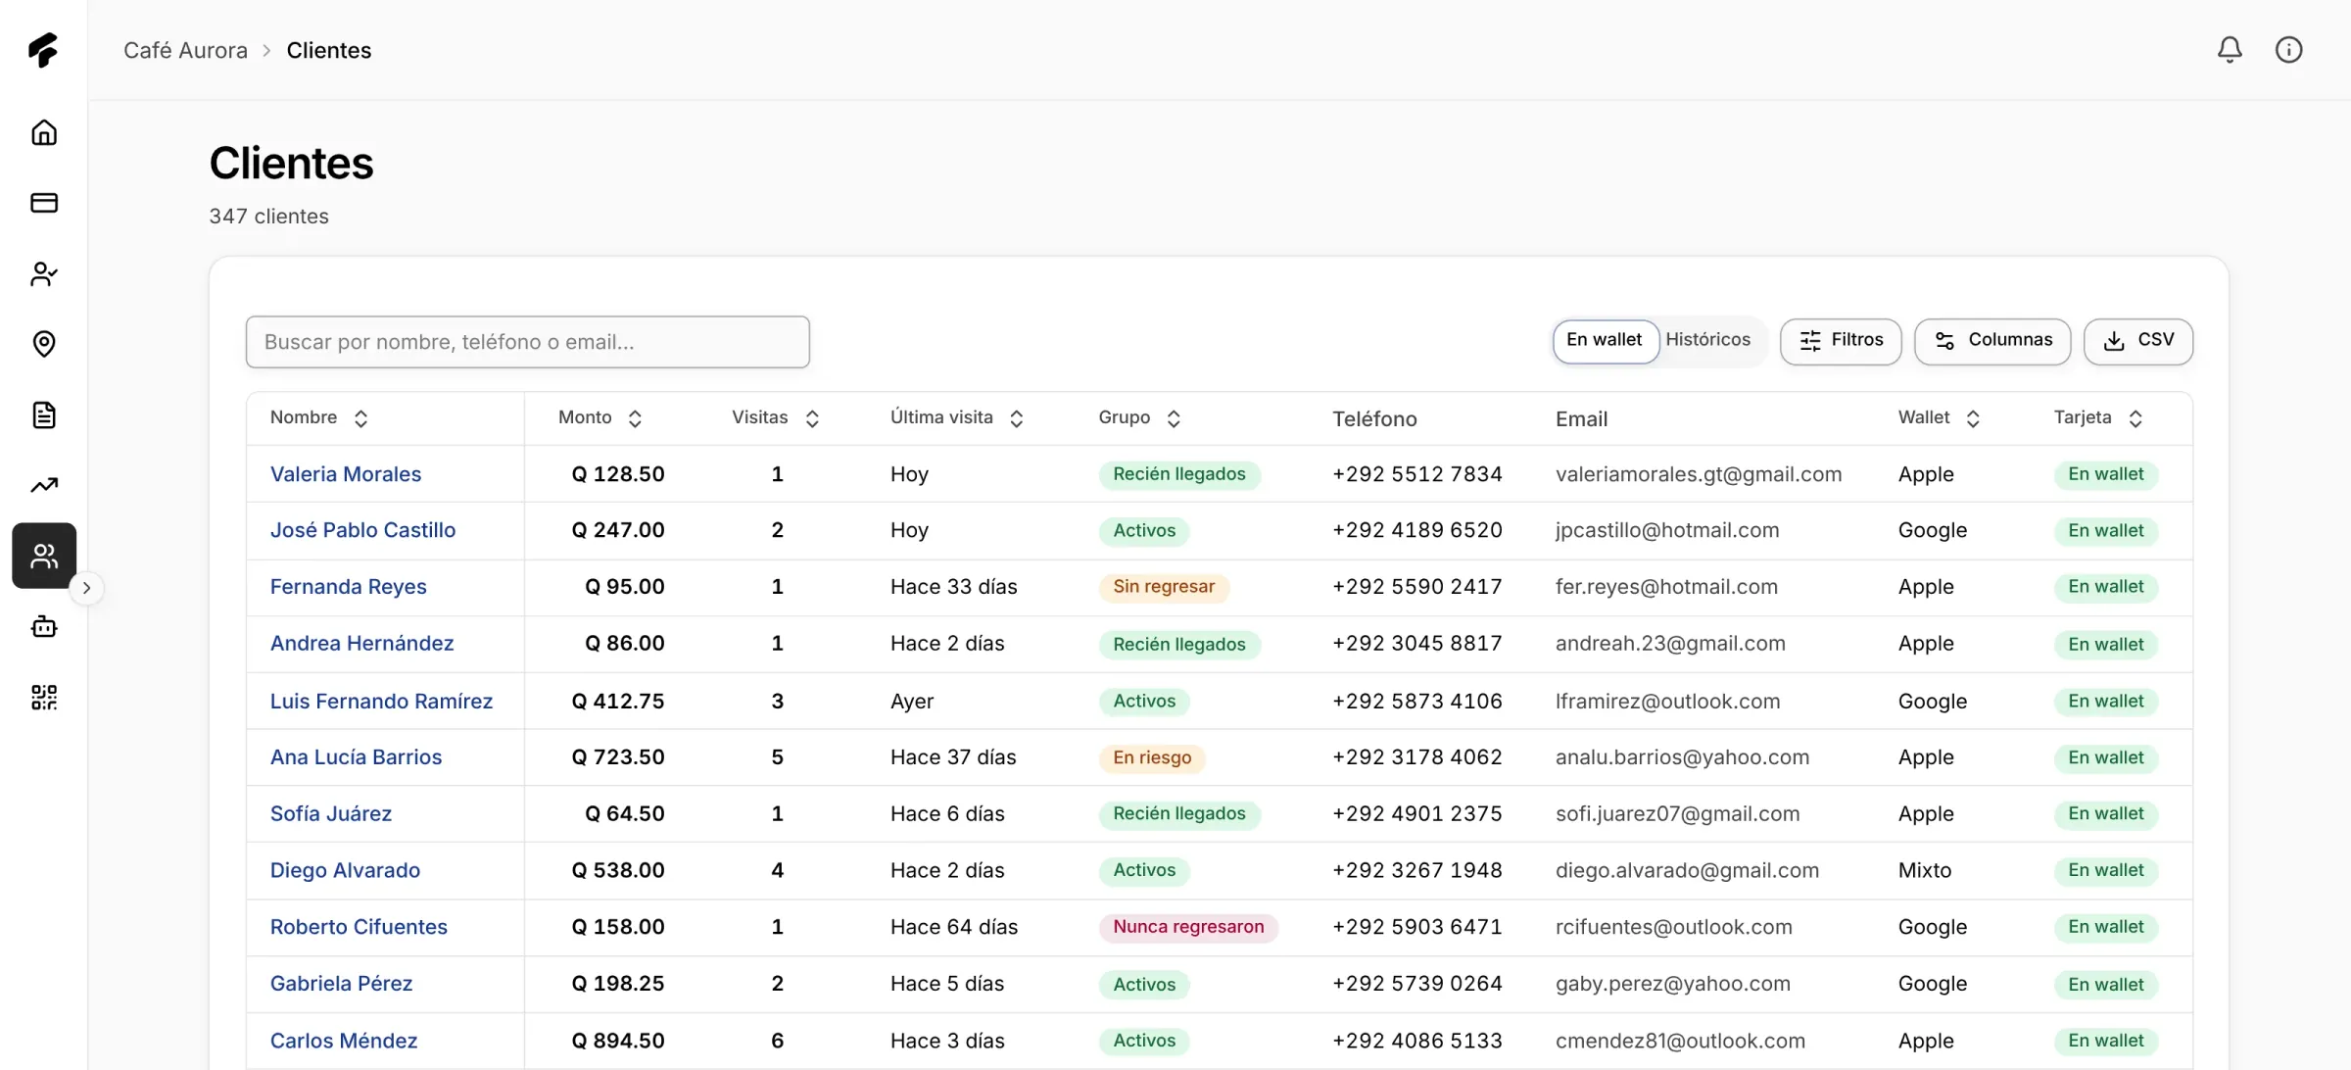Switch to Históricos view

tap(1708, 341)
